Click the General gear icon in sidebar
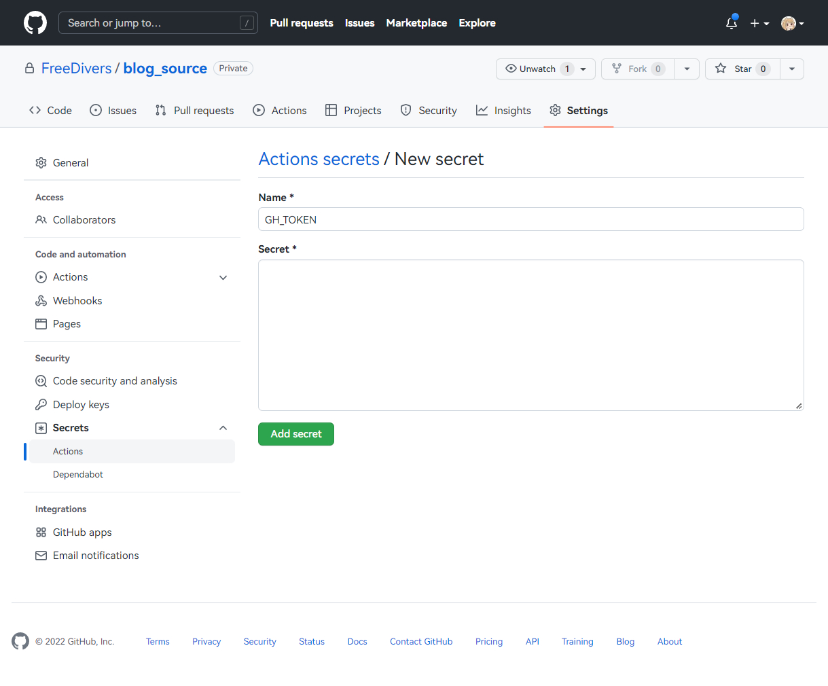828x686 pixels. 41,163
